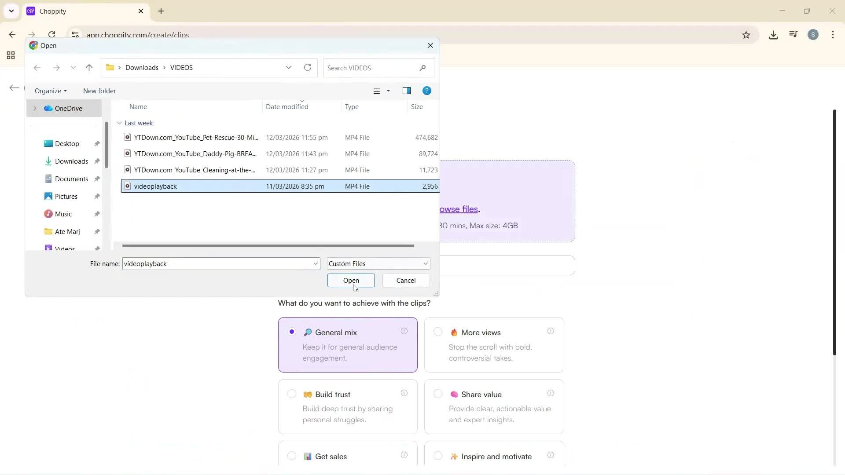Expand the OneDrive tree item
This screenshot has width=845, height=475.
[x=34, y=108]
